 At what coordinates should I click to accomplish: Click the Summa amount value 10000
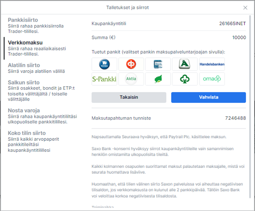(x=239, y=38)
